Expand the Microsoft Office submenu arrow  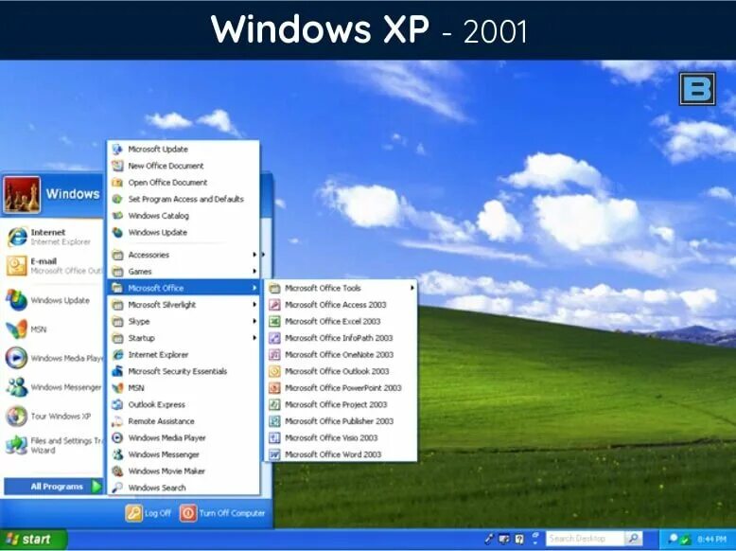(254, 288)
